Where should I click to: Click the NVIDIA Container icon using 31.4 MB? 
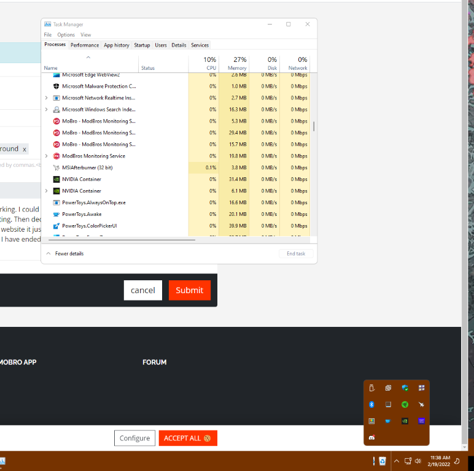click(x=56, y=179)
